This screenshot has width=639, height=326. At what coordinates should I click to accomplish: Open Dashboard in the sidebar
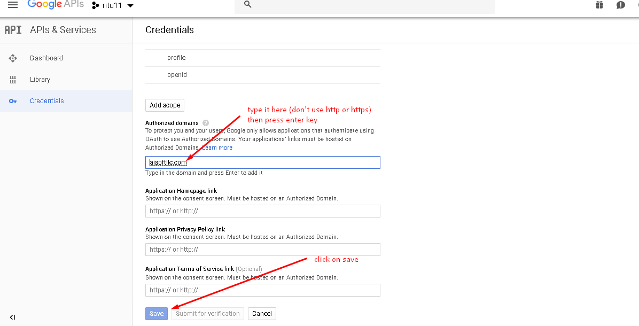point(46,58)
